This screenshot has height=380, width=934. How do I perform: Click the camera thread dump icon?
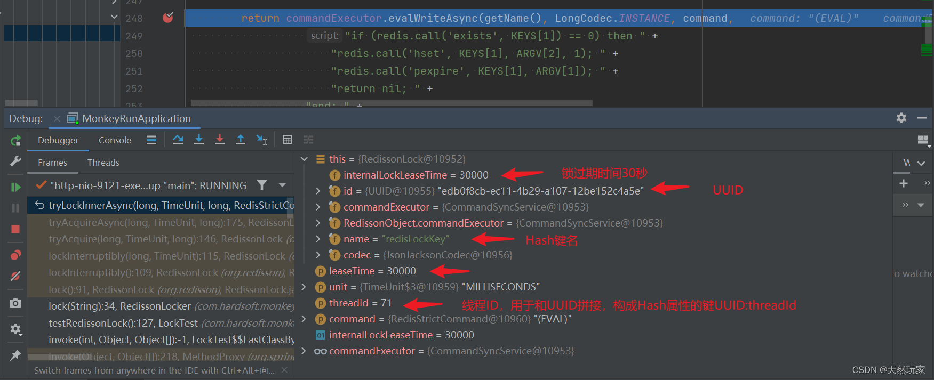(x=15, y=303)
